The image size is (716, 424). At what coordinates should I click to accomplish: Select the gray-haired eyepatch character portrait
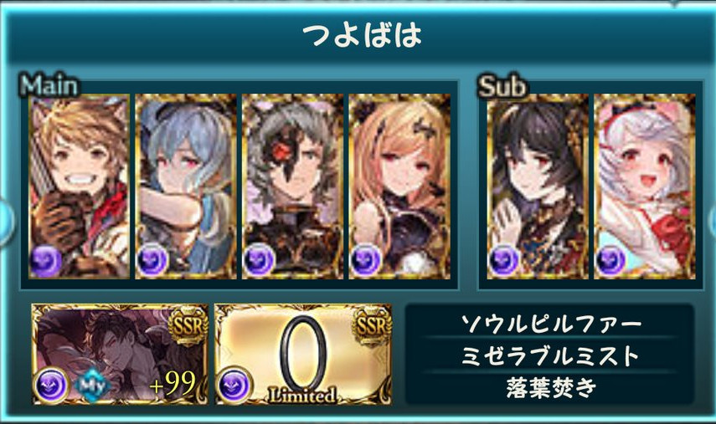click(x=293, y=186)
